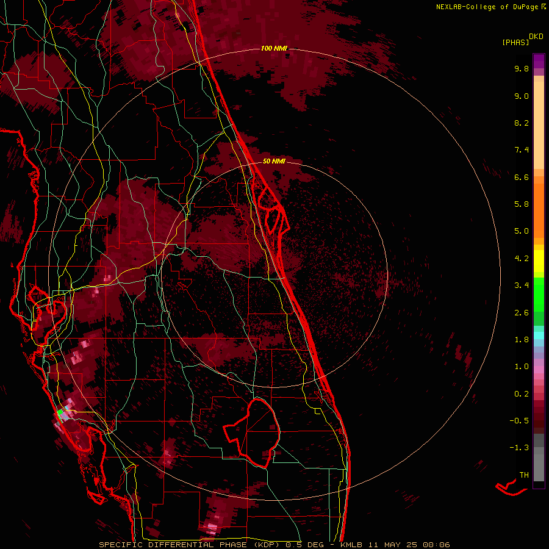Click the DKD label above the color scale
This screenshot has height=549, width=549.
click(x=536, y=37)
